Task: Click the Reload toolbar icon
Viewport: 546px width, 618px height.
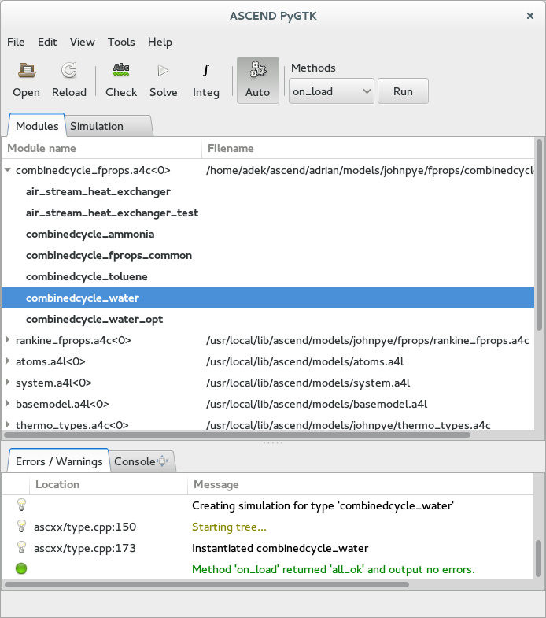Action: tap(69, 71)
